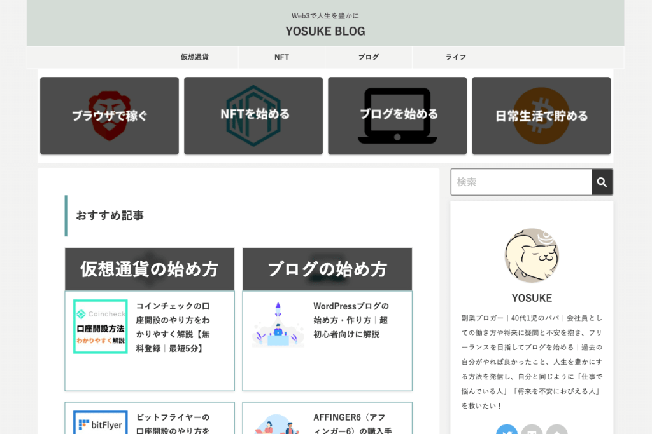Click the WordPress rocket illustration thumbnail

(278, 325)
